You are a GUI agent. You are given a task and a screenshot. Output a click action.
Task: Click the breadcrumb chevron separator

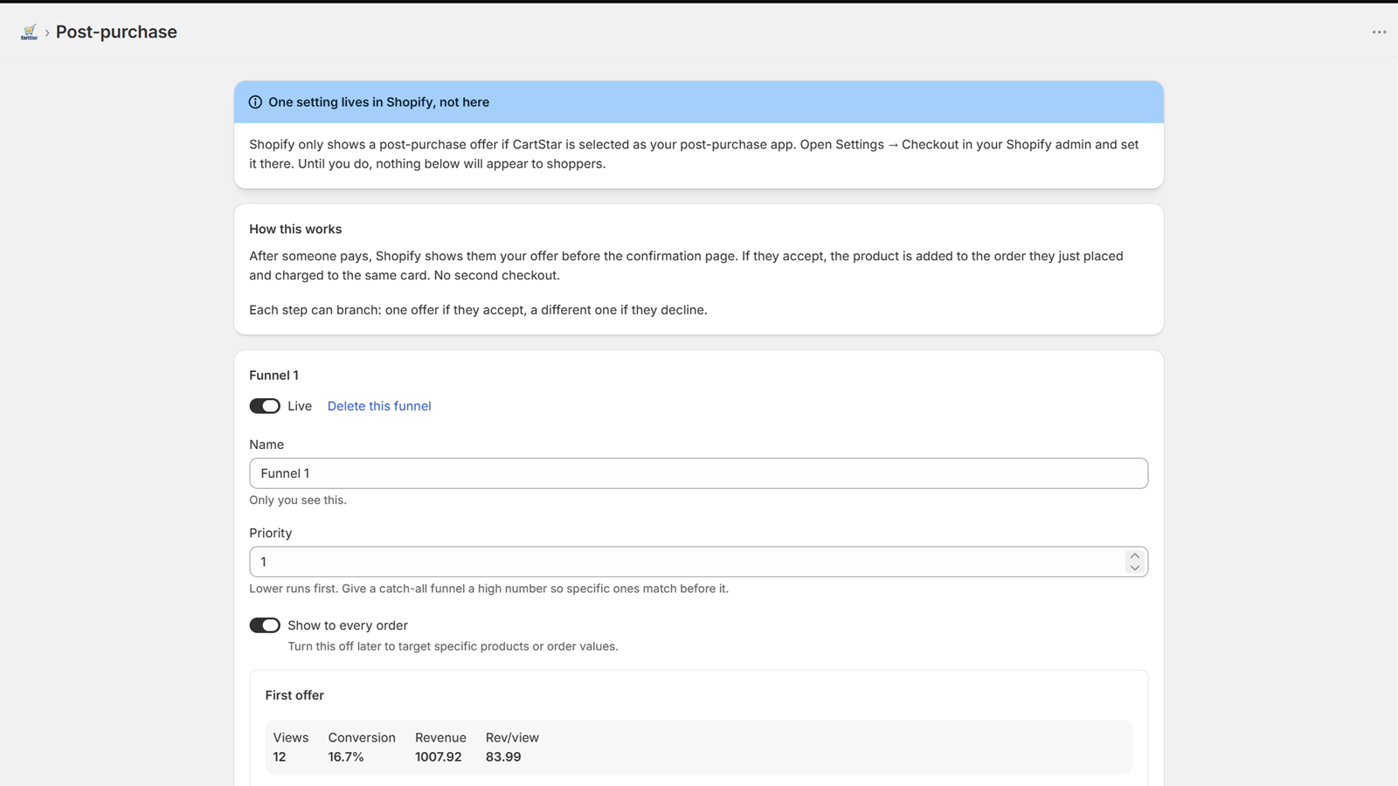click(x=47, y=32)
